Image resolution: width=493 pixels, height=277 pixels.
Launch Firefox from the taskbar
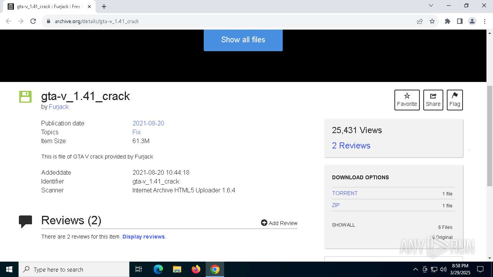(x=196, y=269)
